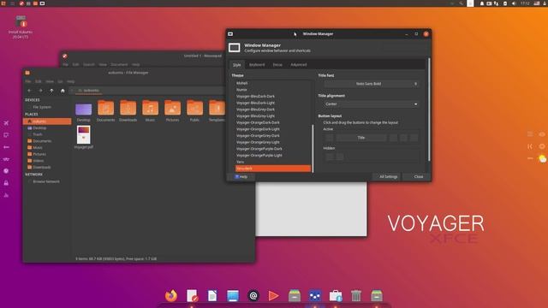Launch LibreOffice Writer document icon in dock
This screenshot has width=548, height=308.
coord(212,295)
